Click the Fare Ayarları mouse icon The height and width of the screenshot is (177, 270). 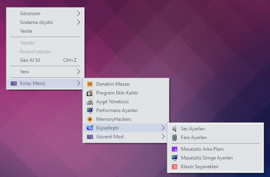175,138
